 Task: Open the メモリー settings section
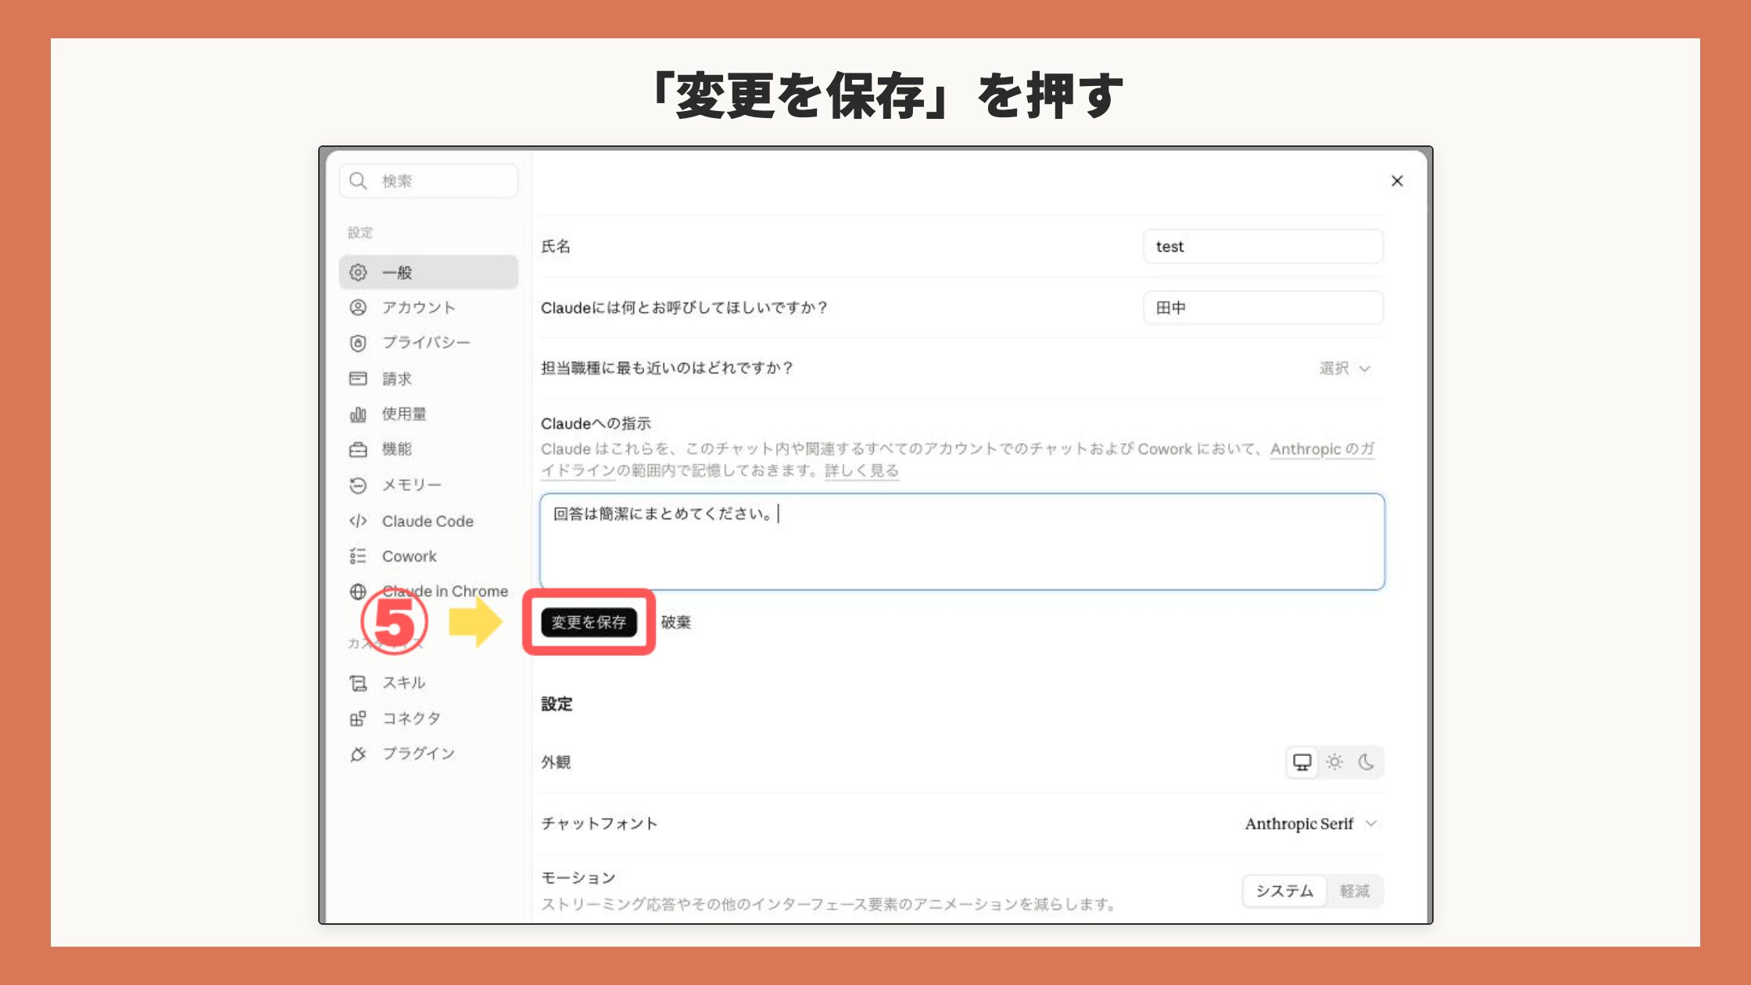tap(429, 485)
